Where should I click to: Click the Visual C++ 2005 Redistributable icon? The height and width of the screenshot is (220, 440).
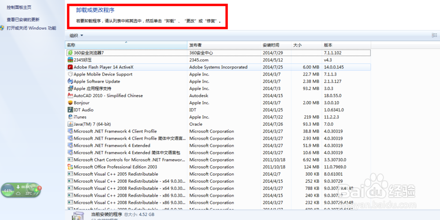click(70, 174)
